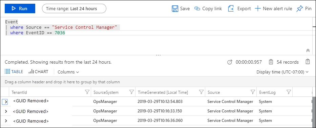The width and height of the screenshot is (316, 128).
Task: Collapse the query editor using double chevron
Action: 308,50
